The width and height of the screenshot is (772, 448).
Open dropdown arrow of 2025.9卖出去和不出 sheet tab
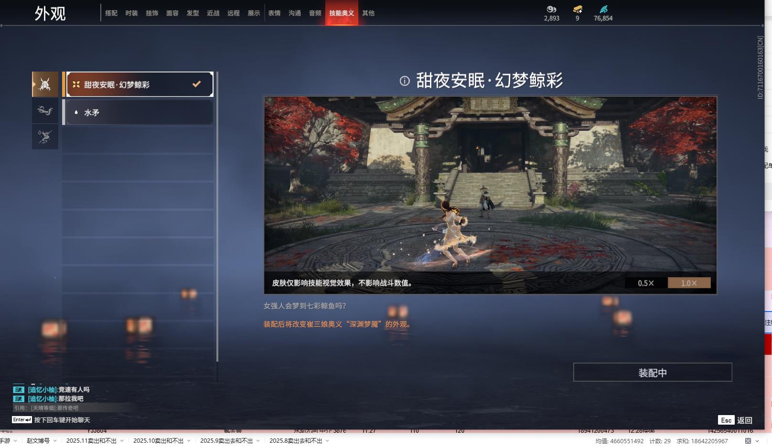click(258, 441)
